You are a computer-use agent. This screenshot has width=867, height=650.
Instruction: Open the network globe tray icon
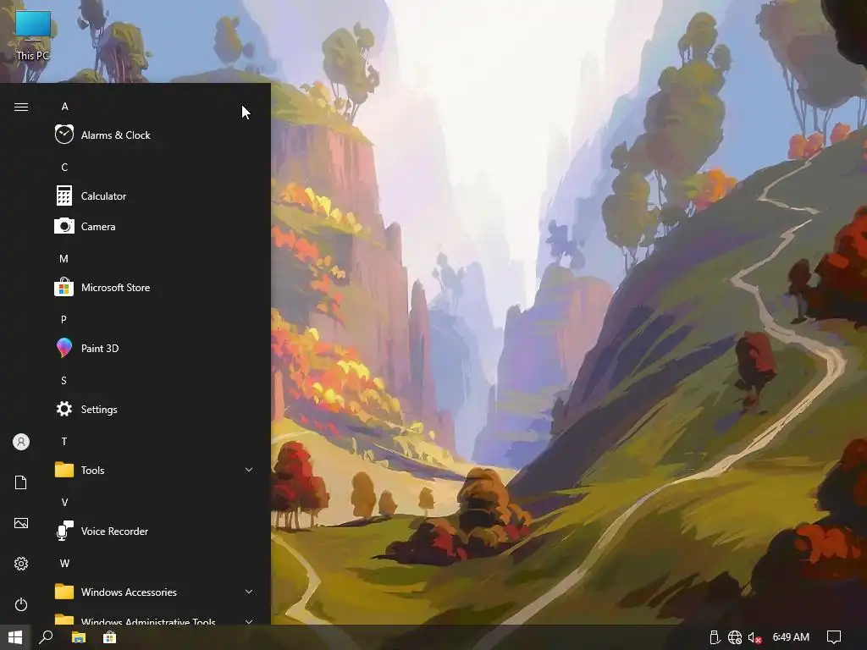point(734,637)
